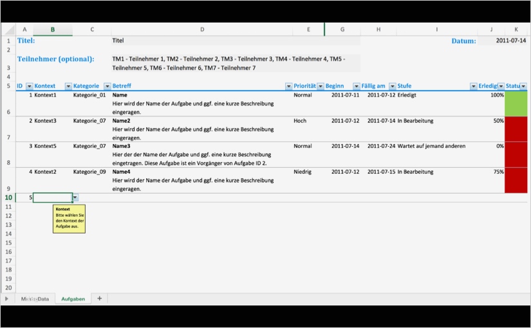The image size is (531, 328).
Task: Open the Beginn column filter dropdown
Action: pos(357,86)
